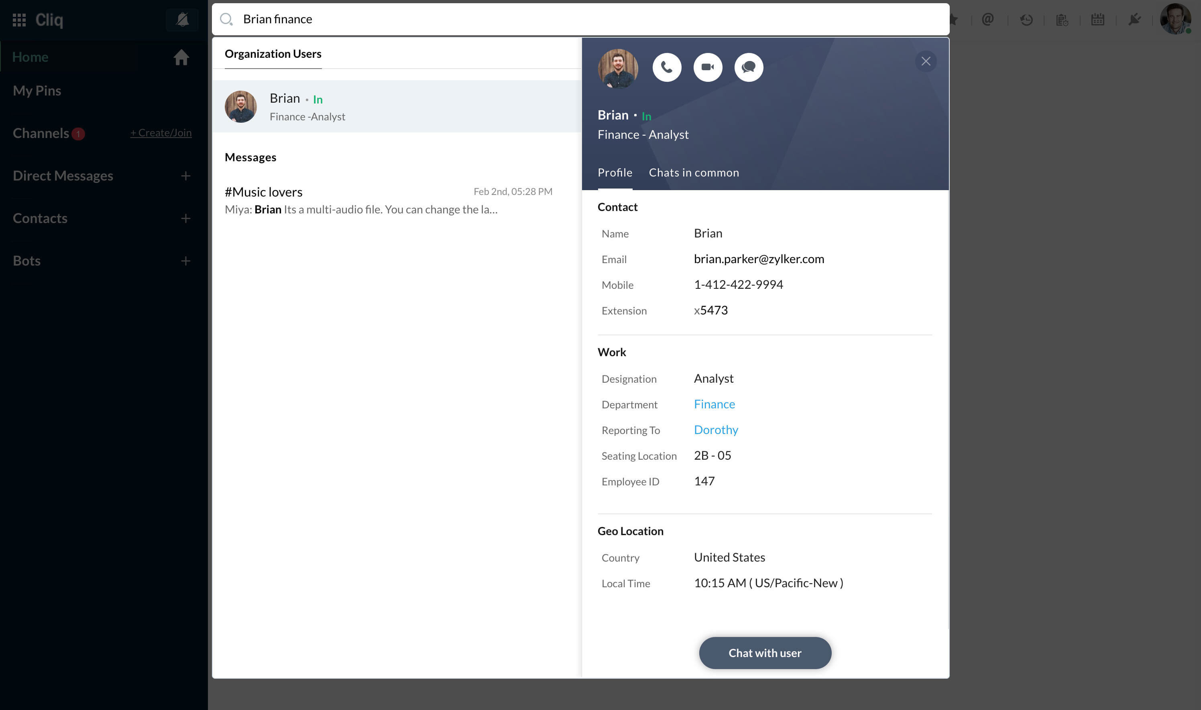Open the apps grid launcher icon

[x=19, y=20]
